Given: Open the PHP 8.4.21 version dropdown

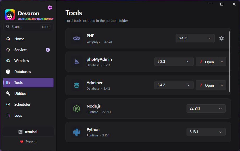Looking at the screenshot, I should (195, 38).
